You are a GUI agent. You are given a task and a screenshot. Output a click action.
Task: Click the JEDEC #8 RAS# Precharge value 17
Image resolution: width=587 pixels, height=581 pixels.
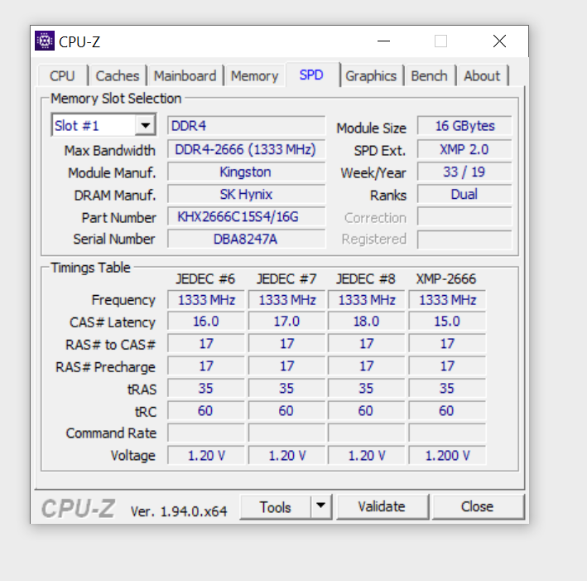(x=367, y=366)
